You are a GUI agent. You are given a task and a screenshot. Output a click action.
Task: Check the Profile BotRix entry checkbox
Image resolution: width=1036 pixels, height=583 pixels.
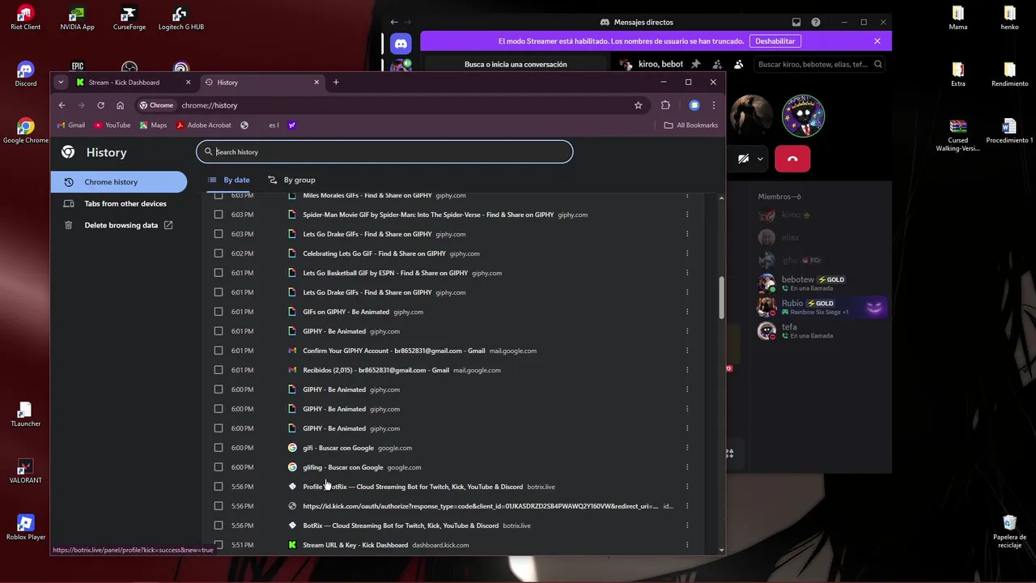click(x=219, y=487)
